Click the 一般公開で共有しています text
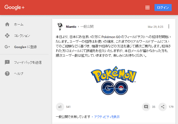178x124 pixels. pos(73,117)
